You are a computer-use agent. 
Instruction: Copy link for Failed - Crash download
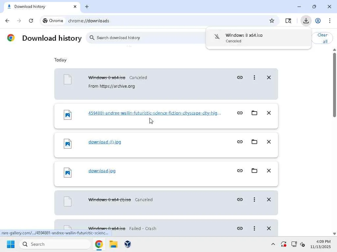[x=240, y=228]
